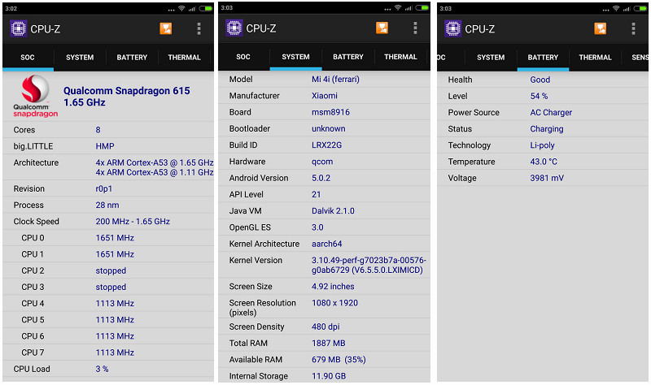Select the Process 28 nm value

[107, 205]
